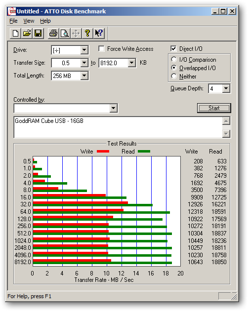Click the write value 208
Image resolution: width=248 pixels, height=311 pixels.
(x=198, y=161)
